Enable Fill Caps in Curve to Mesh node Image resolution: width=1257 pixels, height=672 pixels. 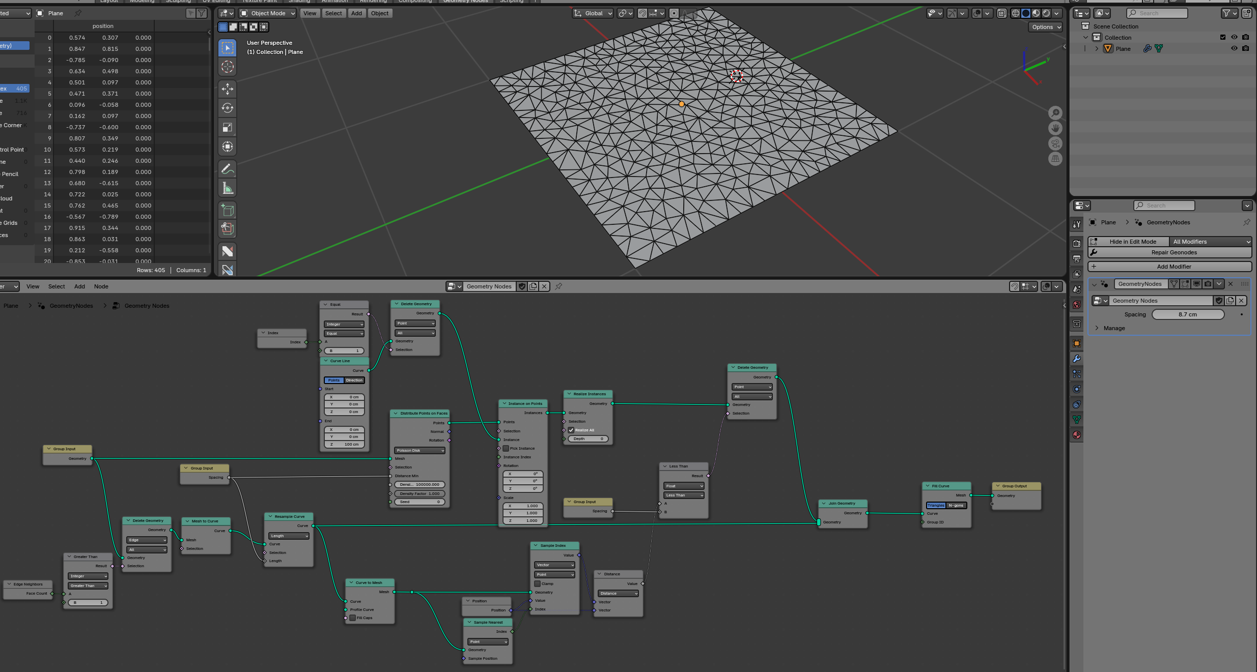point(352,618)
